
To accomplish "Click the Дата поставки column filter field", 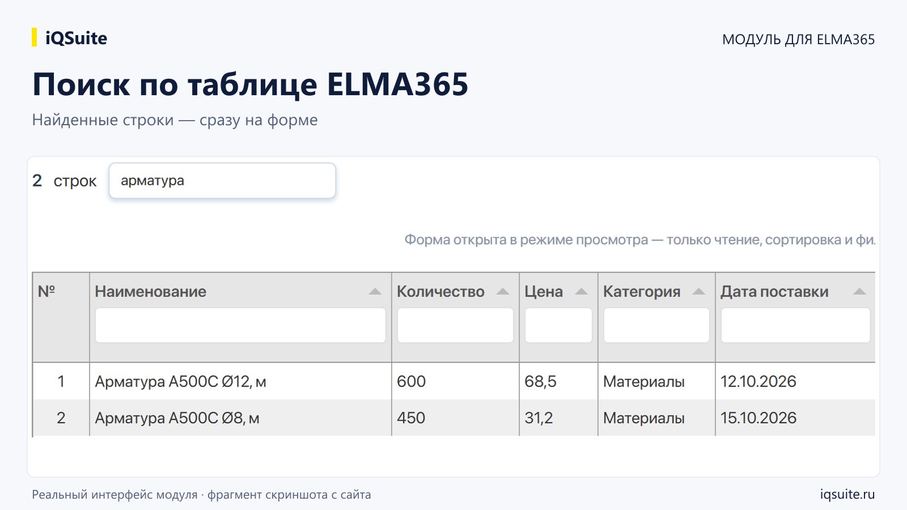I will point(795,325).
